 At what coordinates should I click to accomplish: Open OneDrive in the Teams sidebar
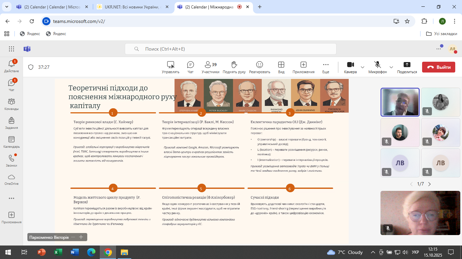click(11, 179)
